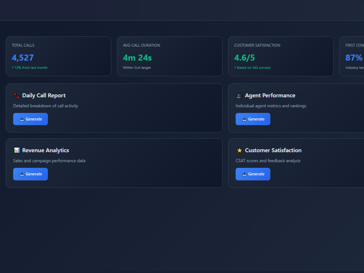
Task: Select the Customer Satisfaction score 4.6/5
Action: 245,58
